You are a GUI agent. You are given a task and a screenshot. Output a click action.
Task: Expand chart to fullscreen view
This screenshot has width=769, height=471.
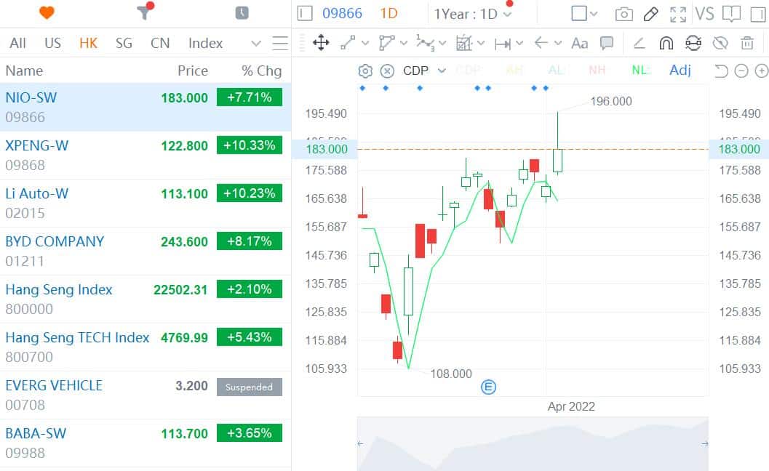coord(678,13)
